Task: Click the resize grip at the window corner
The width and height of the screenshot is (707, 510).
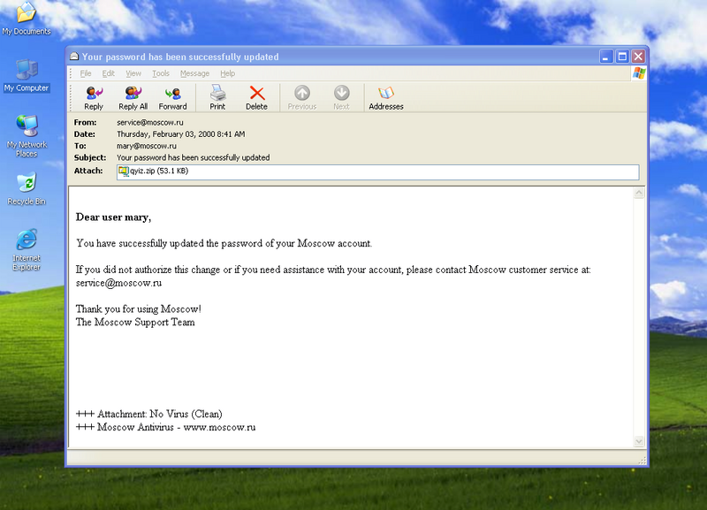Action: click(642, 461)
